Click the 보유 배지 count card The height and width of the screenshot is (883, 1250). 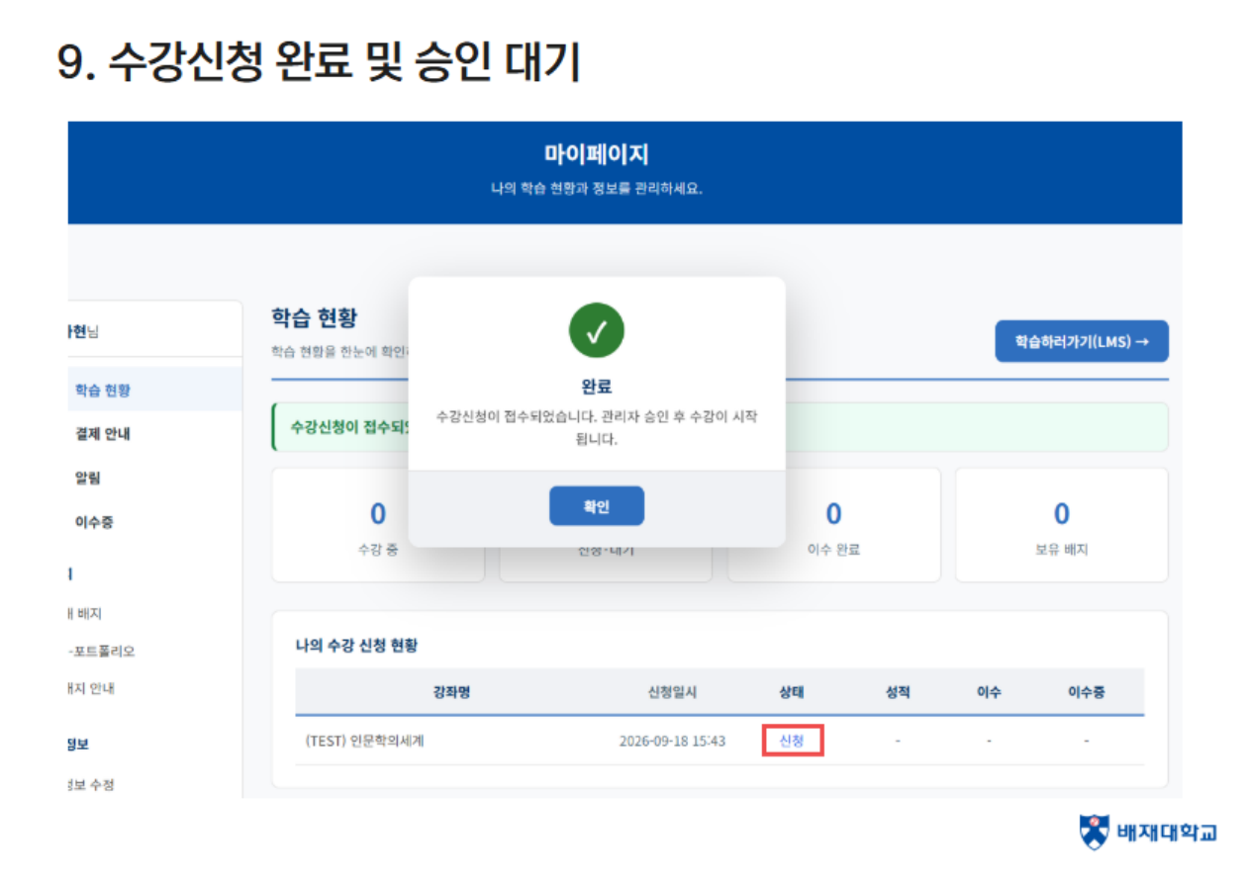point(1062,525)
